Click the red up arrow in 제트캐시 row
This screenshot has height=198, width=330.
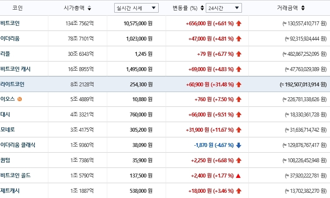coord(238,191)
